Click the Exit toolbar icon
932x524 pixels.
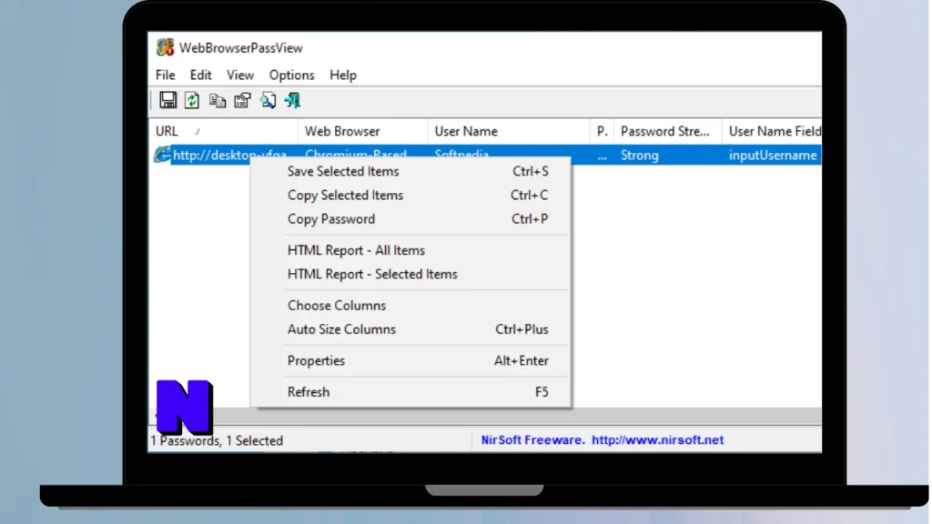pos(292,100)
